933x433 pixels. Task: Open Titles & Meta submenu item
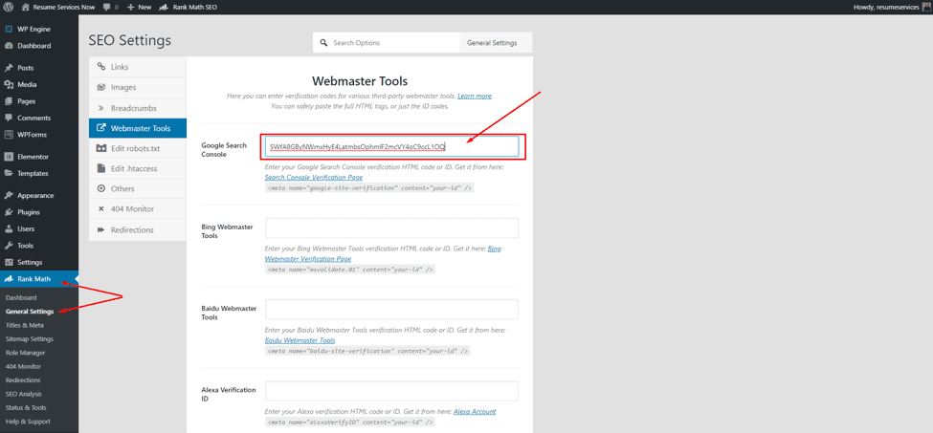coord(24,325)
